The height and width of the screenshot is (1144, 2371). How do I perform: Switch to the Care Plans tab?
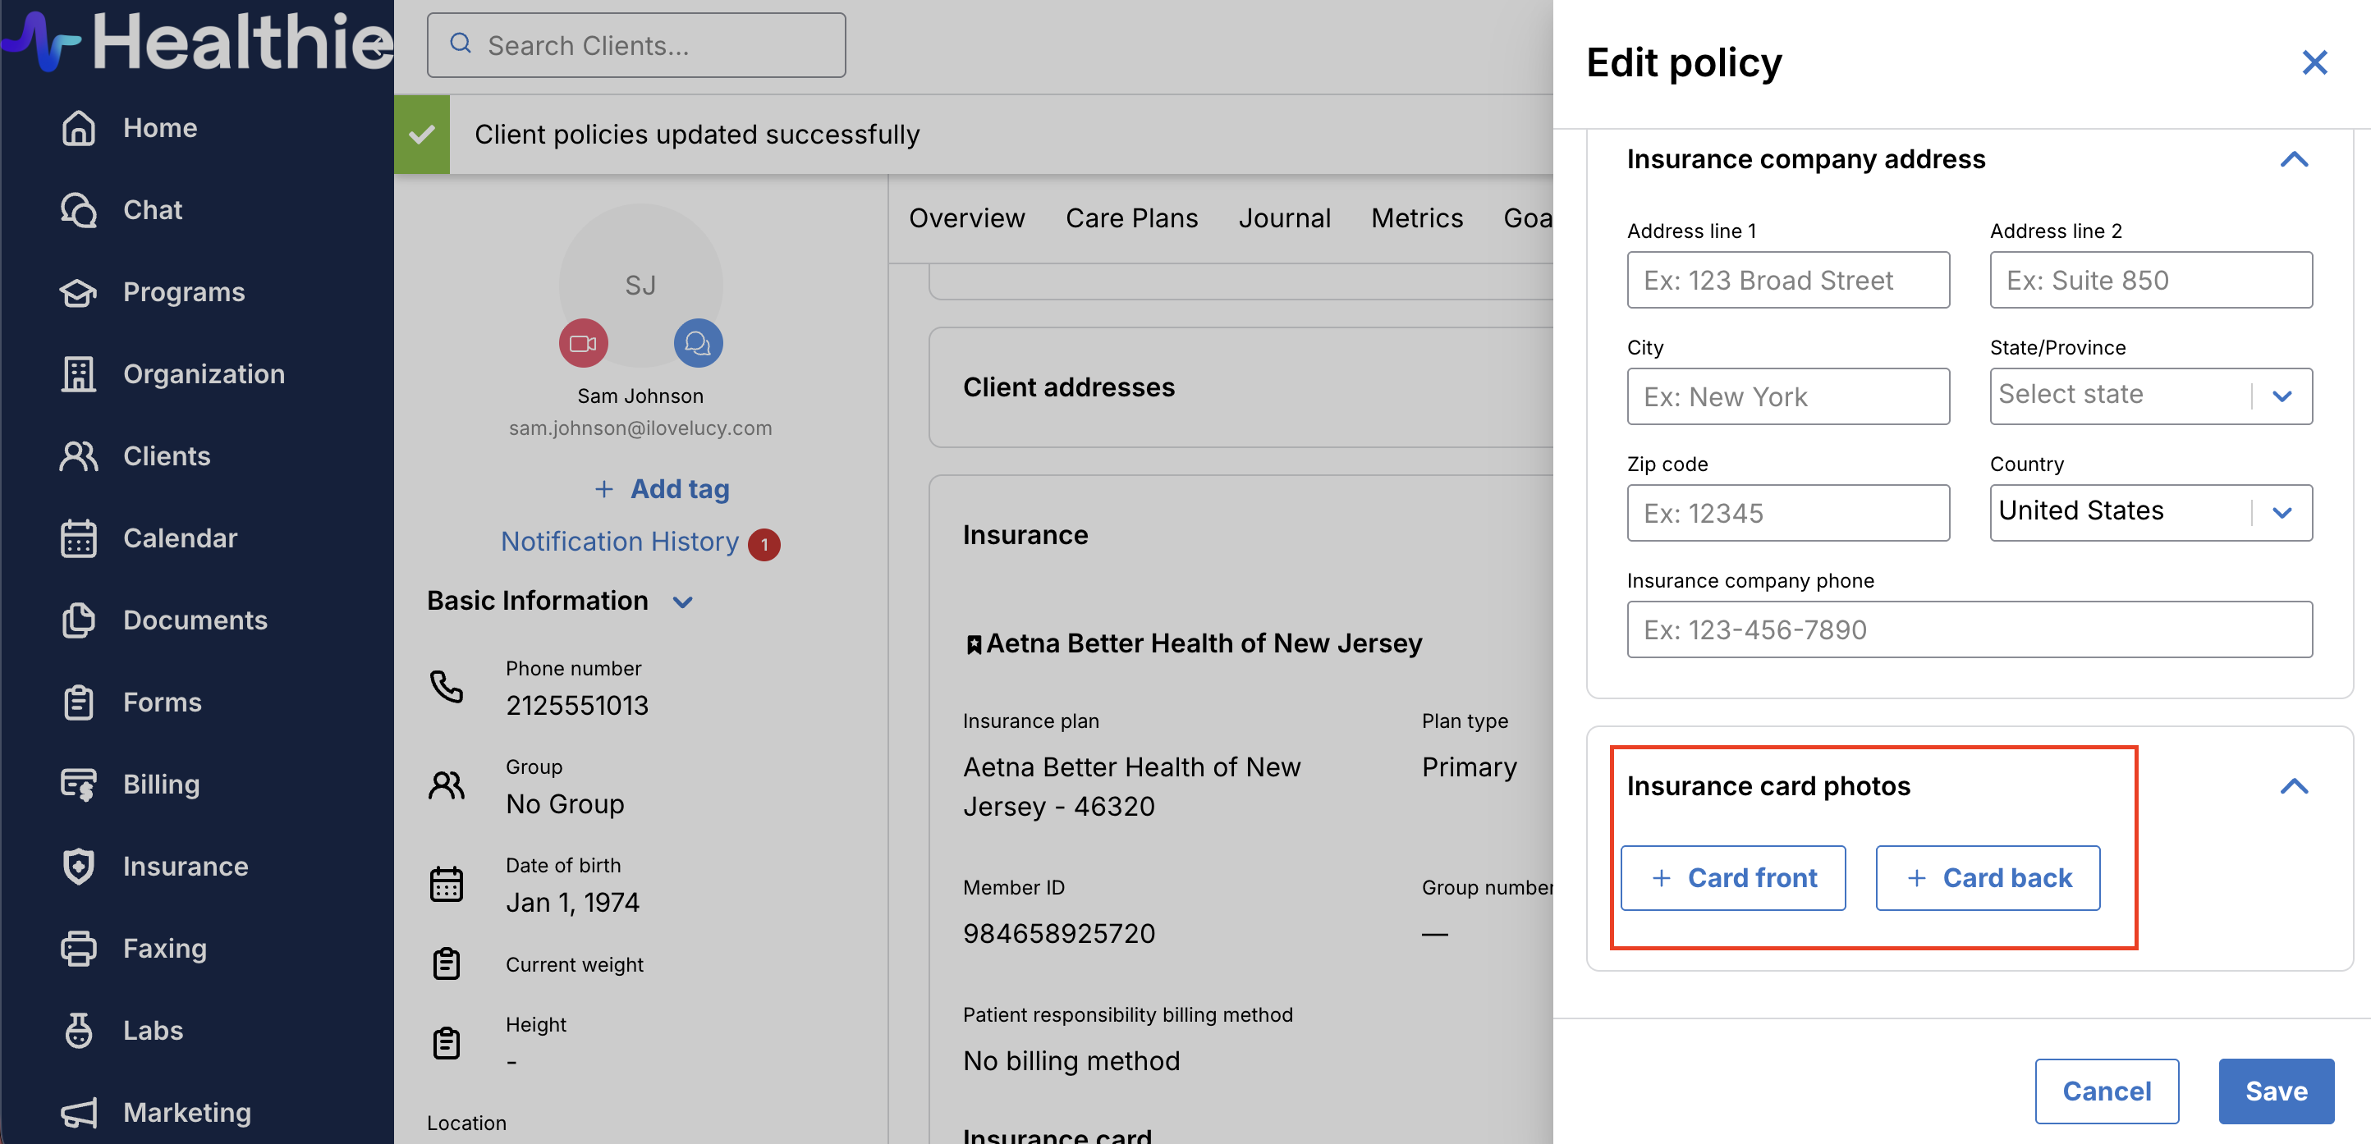[1130, 218]
